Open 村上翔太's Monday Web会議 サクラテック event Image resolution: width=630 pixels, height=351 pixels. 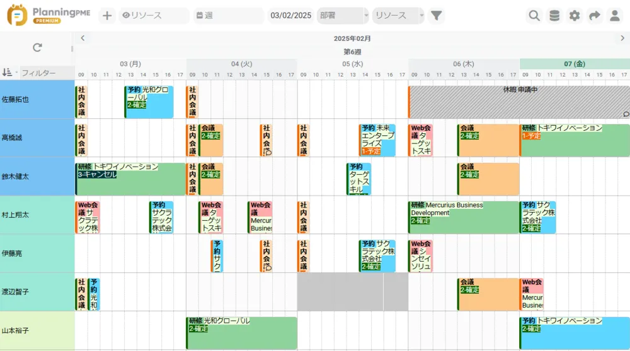[87, 218]
